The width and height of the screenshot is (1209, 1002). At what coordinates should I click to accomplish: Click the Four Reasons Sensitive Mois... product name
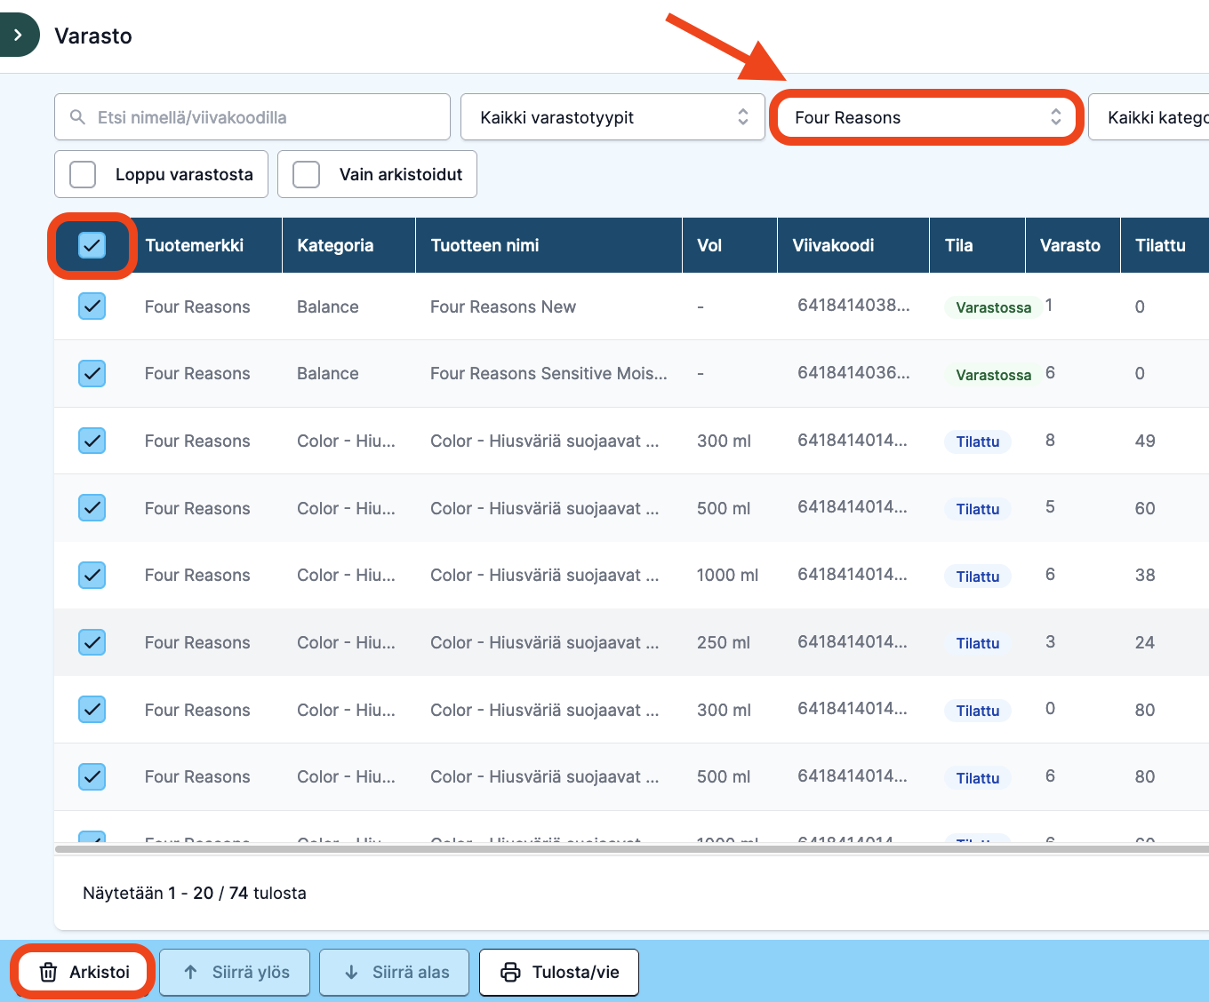click(x=548, y=373)
